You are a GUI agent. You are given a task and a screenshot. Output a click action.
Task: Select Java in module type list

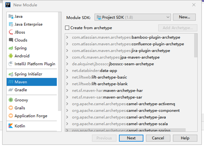[32, 17]
